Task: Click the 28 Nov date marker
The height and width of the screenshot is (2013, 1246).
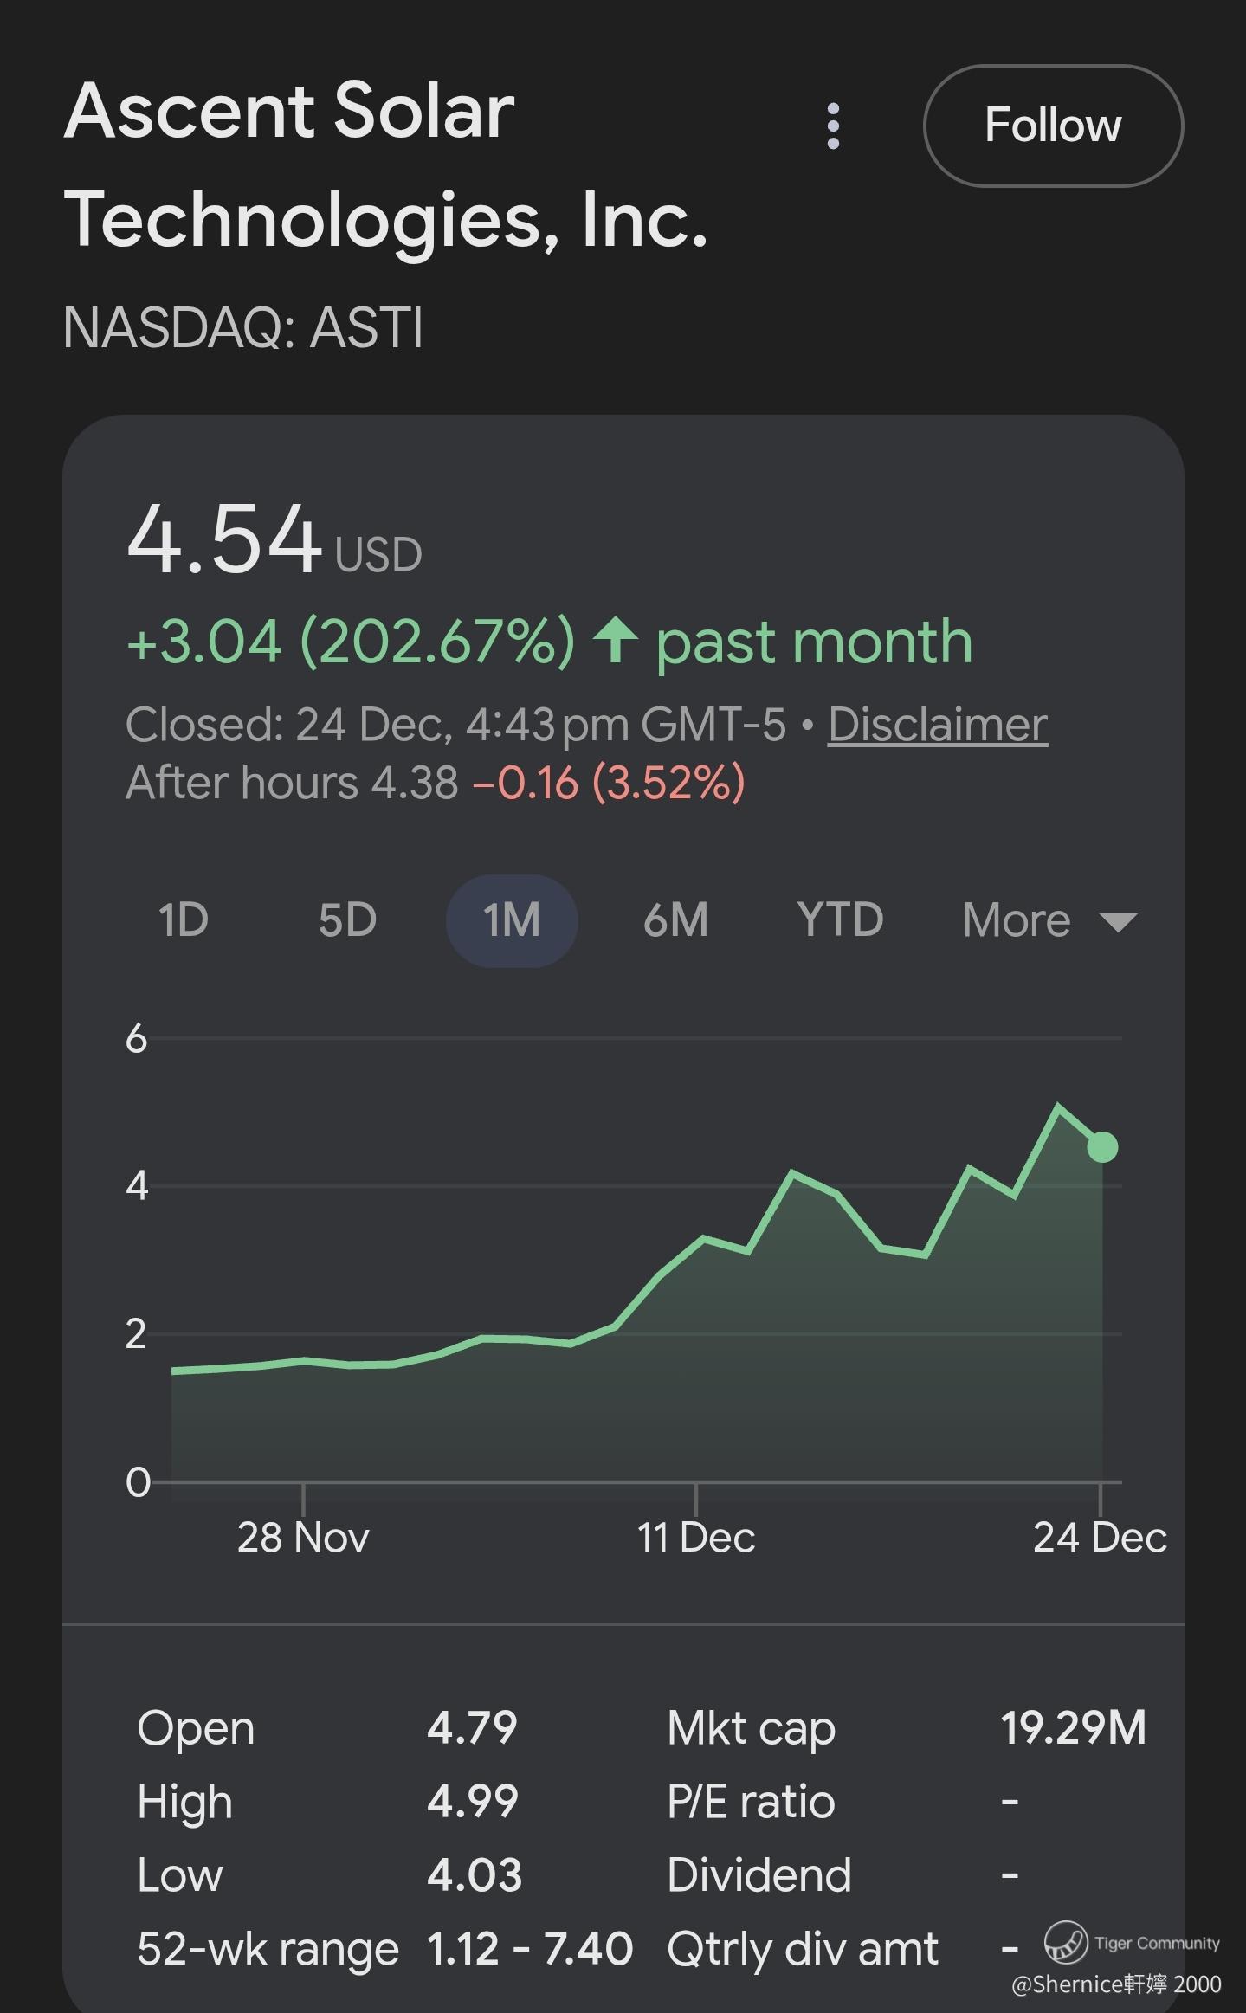Action: click(x=303, y=1539)
